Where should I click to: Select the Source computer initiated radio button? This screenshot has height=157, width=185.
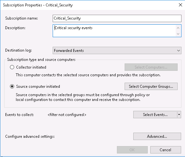coord(12,87)
